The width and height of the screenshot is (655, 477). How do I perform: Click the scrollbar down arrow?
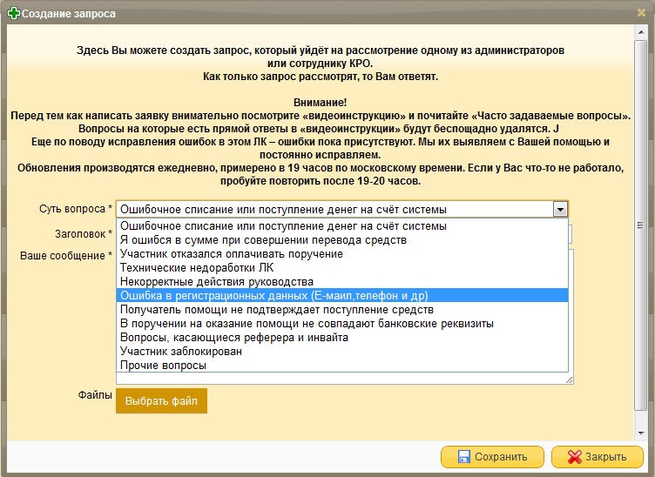tap(641, 433)
